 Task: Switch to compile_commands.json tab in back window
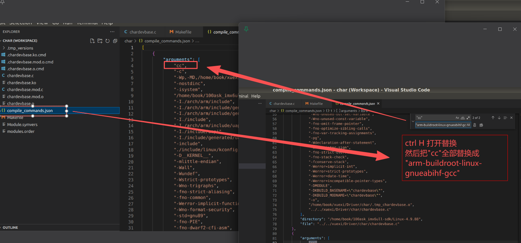(x=221, y=32)
